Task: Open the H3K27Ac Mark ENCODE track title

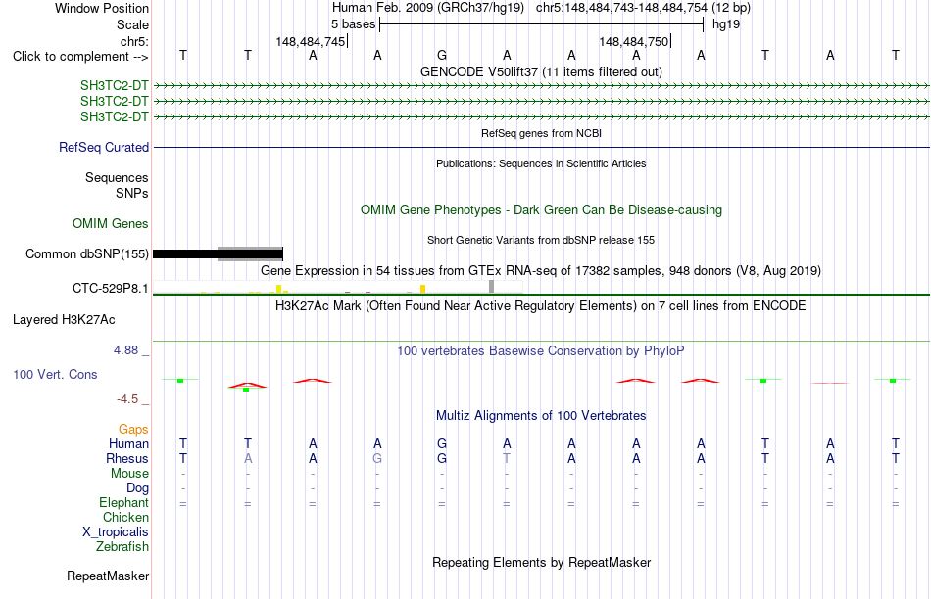Action: (x=541, y=306)
